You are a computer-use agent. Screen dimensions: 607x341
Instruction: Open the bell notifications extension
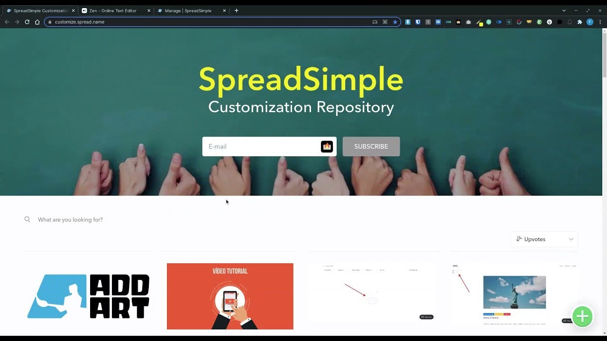pos(570,22)
